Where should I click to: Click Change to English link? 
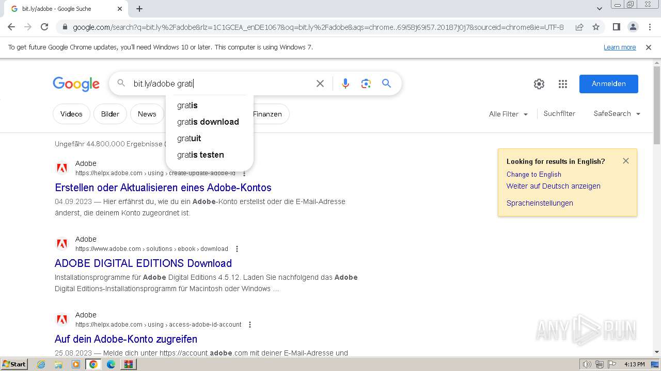(x=534, y=174)
